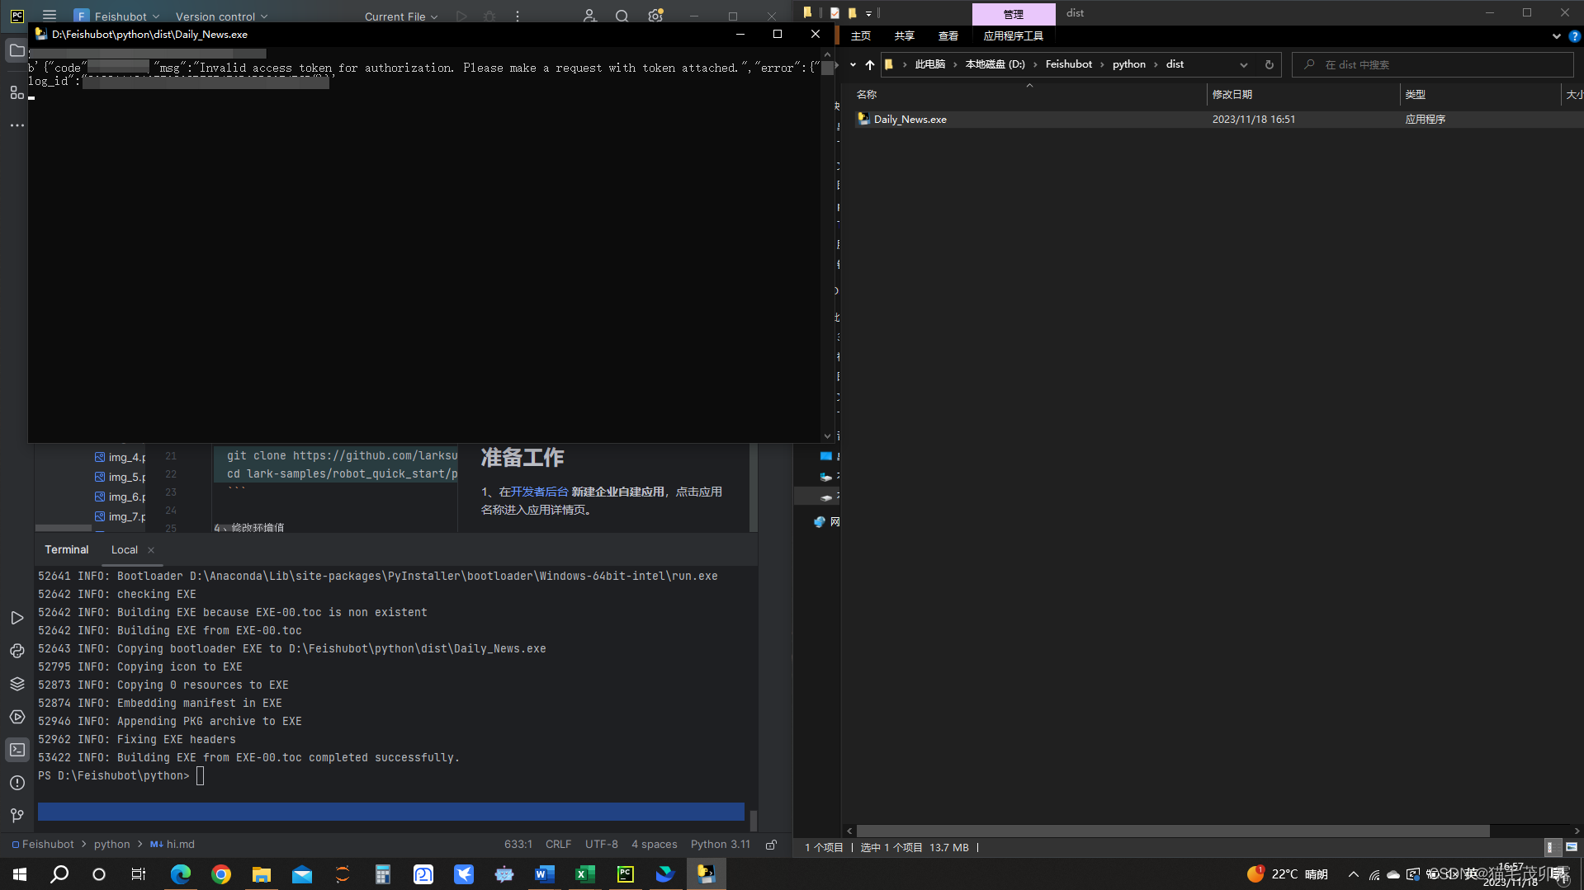The width and height of the screenshot is (1584, 890).
Task: Click 此电脑 breadcrumb in Explorer
Action: point(929,64)
